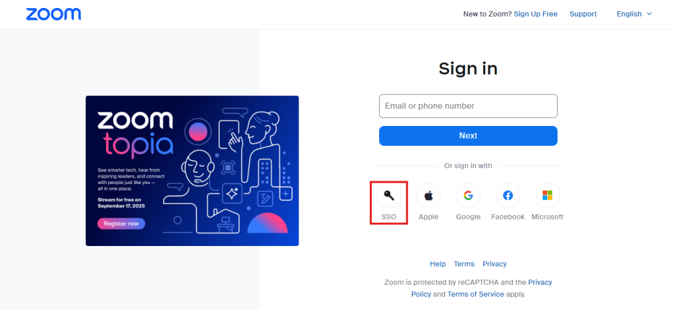The width and height of the screenshot is (675, 310).
Task: Click the Google label under the icon
Action: (x=468, y=217)
